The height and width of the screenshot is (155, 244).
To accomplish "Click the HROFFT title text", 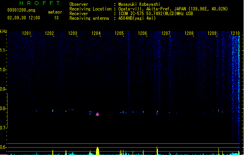I will point(40,3).
